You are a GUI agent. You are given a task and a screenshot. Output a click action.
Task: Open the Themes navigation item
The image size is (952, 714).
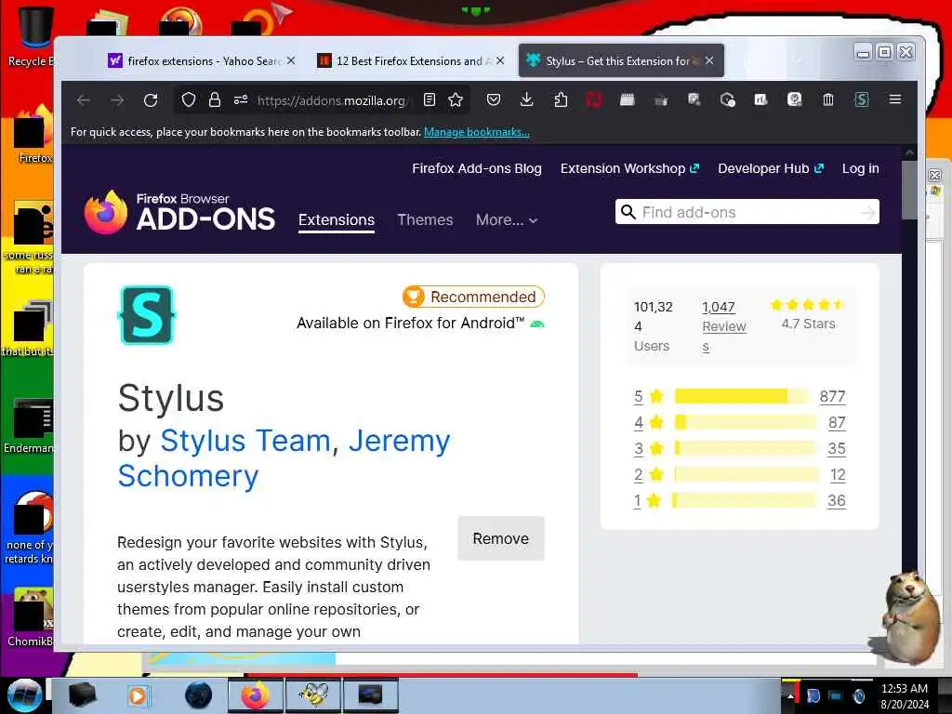(425, 219)
